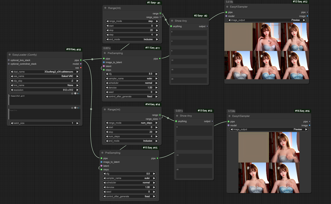Click the purple model output socket on EasyLoader
This screenshot has height=204, width=331.
pyautogui.click(x=81, y=64)
